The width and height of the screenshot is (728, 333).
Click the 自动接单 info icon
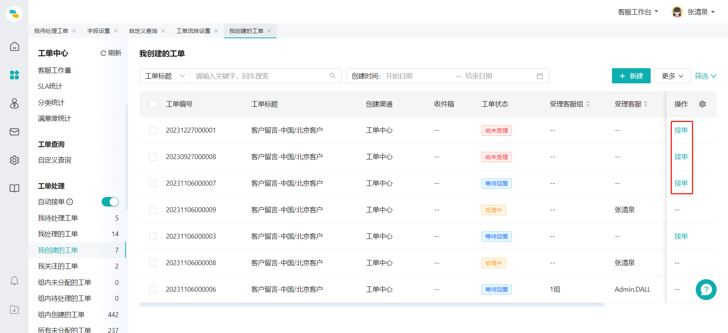[70, 202]
